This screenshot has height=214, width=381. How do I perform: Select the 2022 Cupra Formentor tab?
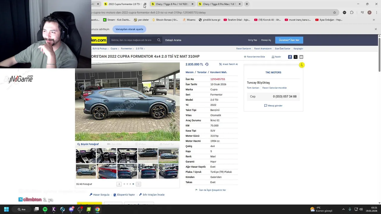[125, 4]
